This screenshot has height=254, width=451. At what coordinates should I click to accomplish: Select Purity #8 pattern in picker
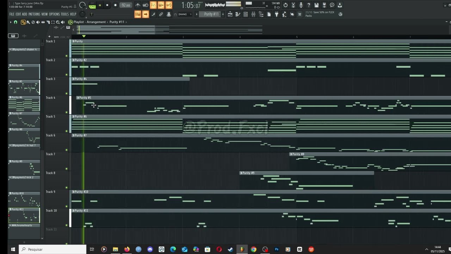pyautogui.click(x=24, y=135)
